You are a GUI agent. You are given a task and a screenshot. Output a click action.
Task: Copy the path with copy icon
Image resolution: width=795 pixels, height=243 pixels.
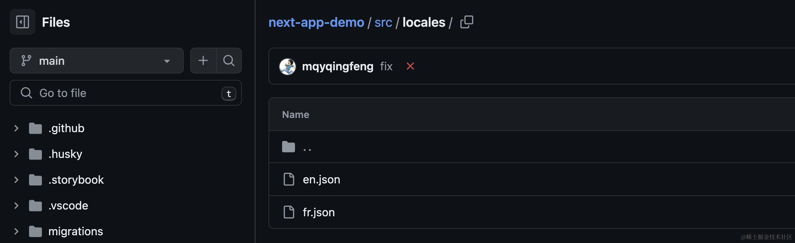coord(466,22)
